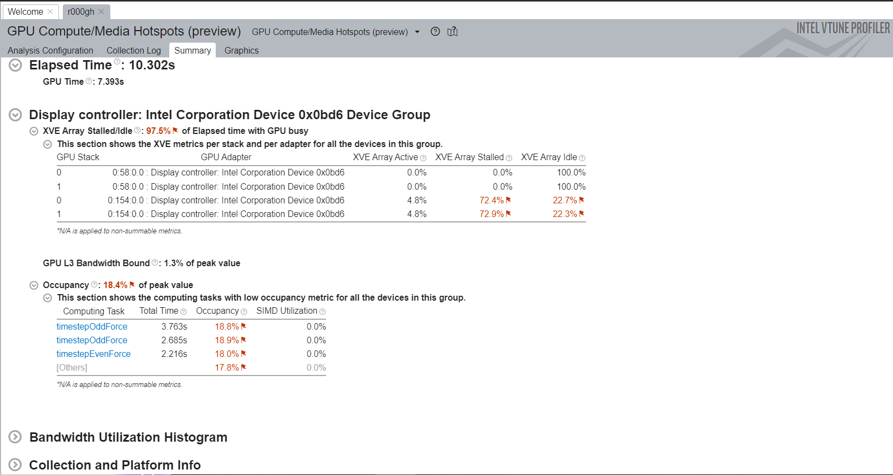The image size is (893, 475).
Task: Collapse the Elapsed Time section
Action: point(15,65)
